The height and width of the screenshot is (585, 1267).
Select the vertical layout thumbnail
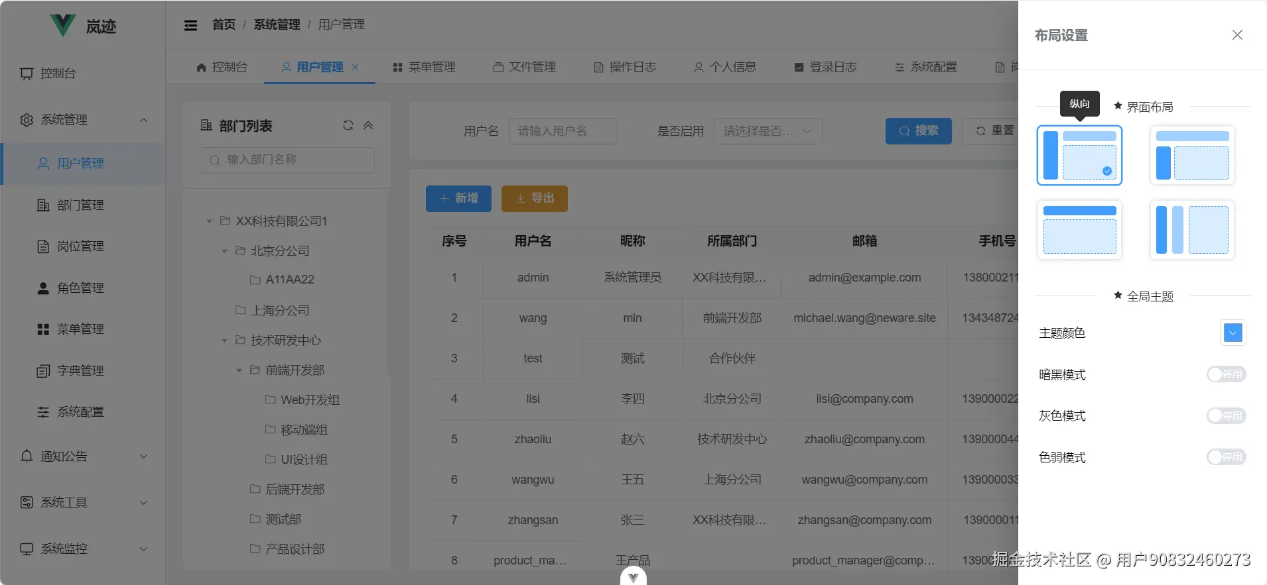point(1079,156)
